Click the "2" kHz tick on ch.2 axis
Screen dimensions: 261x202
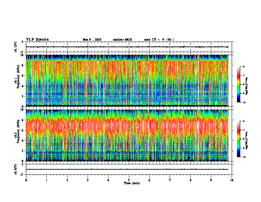23,151
